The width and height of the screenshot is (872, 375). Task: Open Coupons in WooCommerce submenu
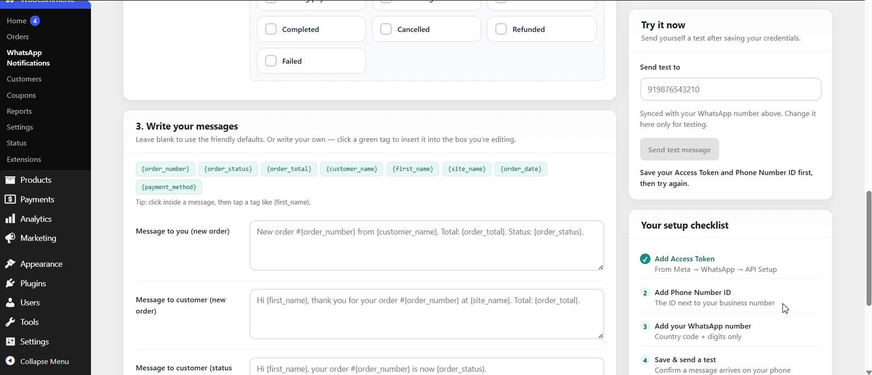(21, 95)
